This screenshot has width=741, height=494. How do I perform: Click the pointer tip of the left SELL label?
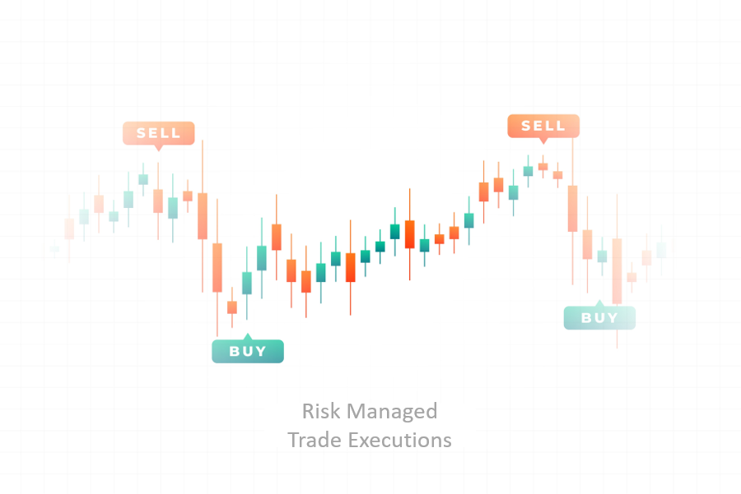click(x=159, y=149)
